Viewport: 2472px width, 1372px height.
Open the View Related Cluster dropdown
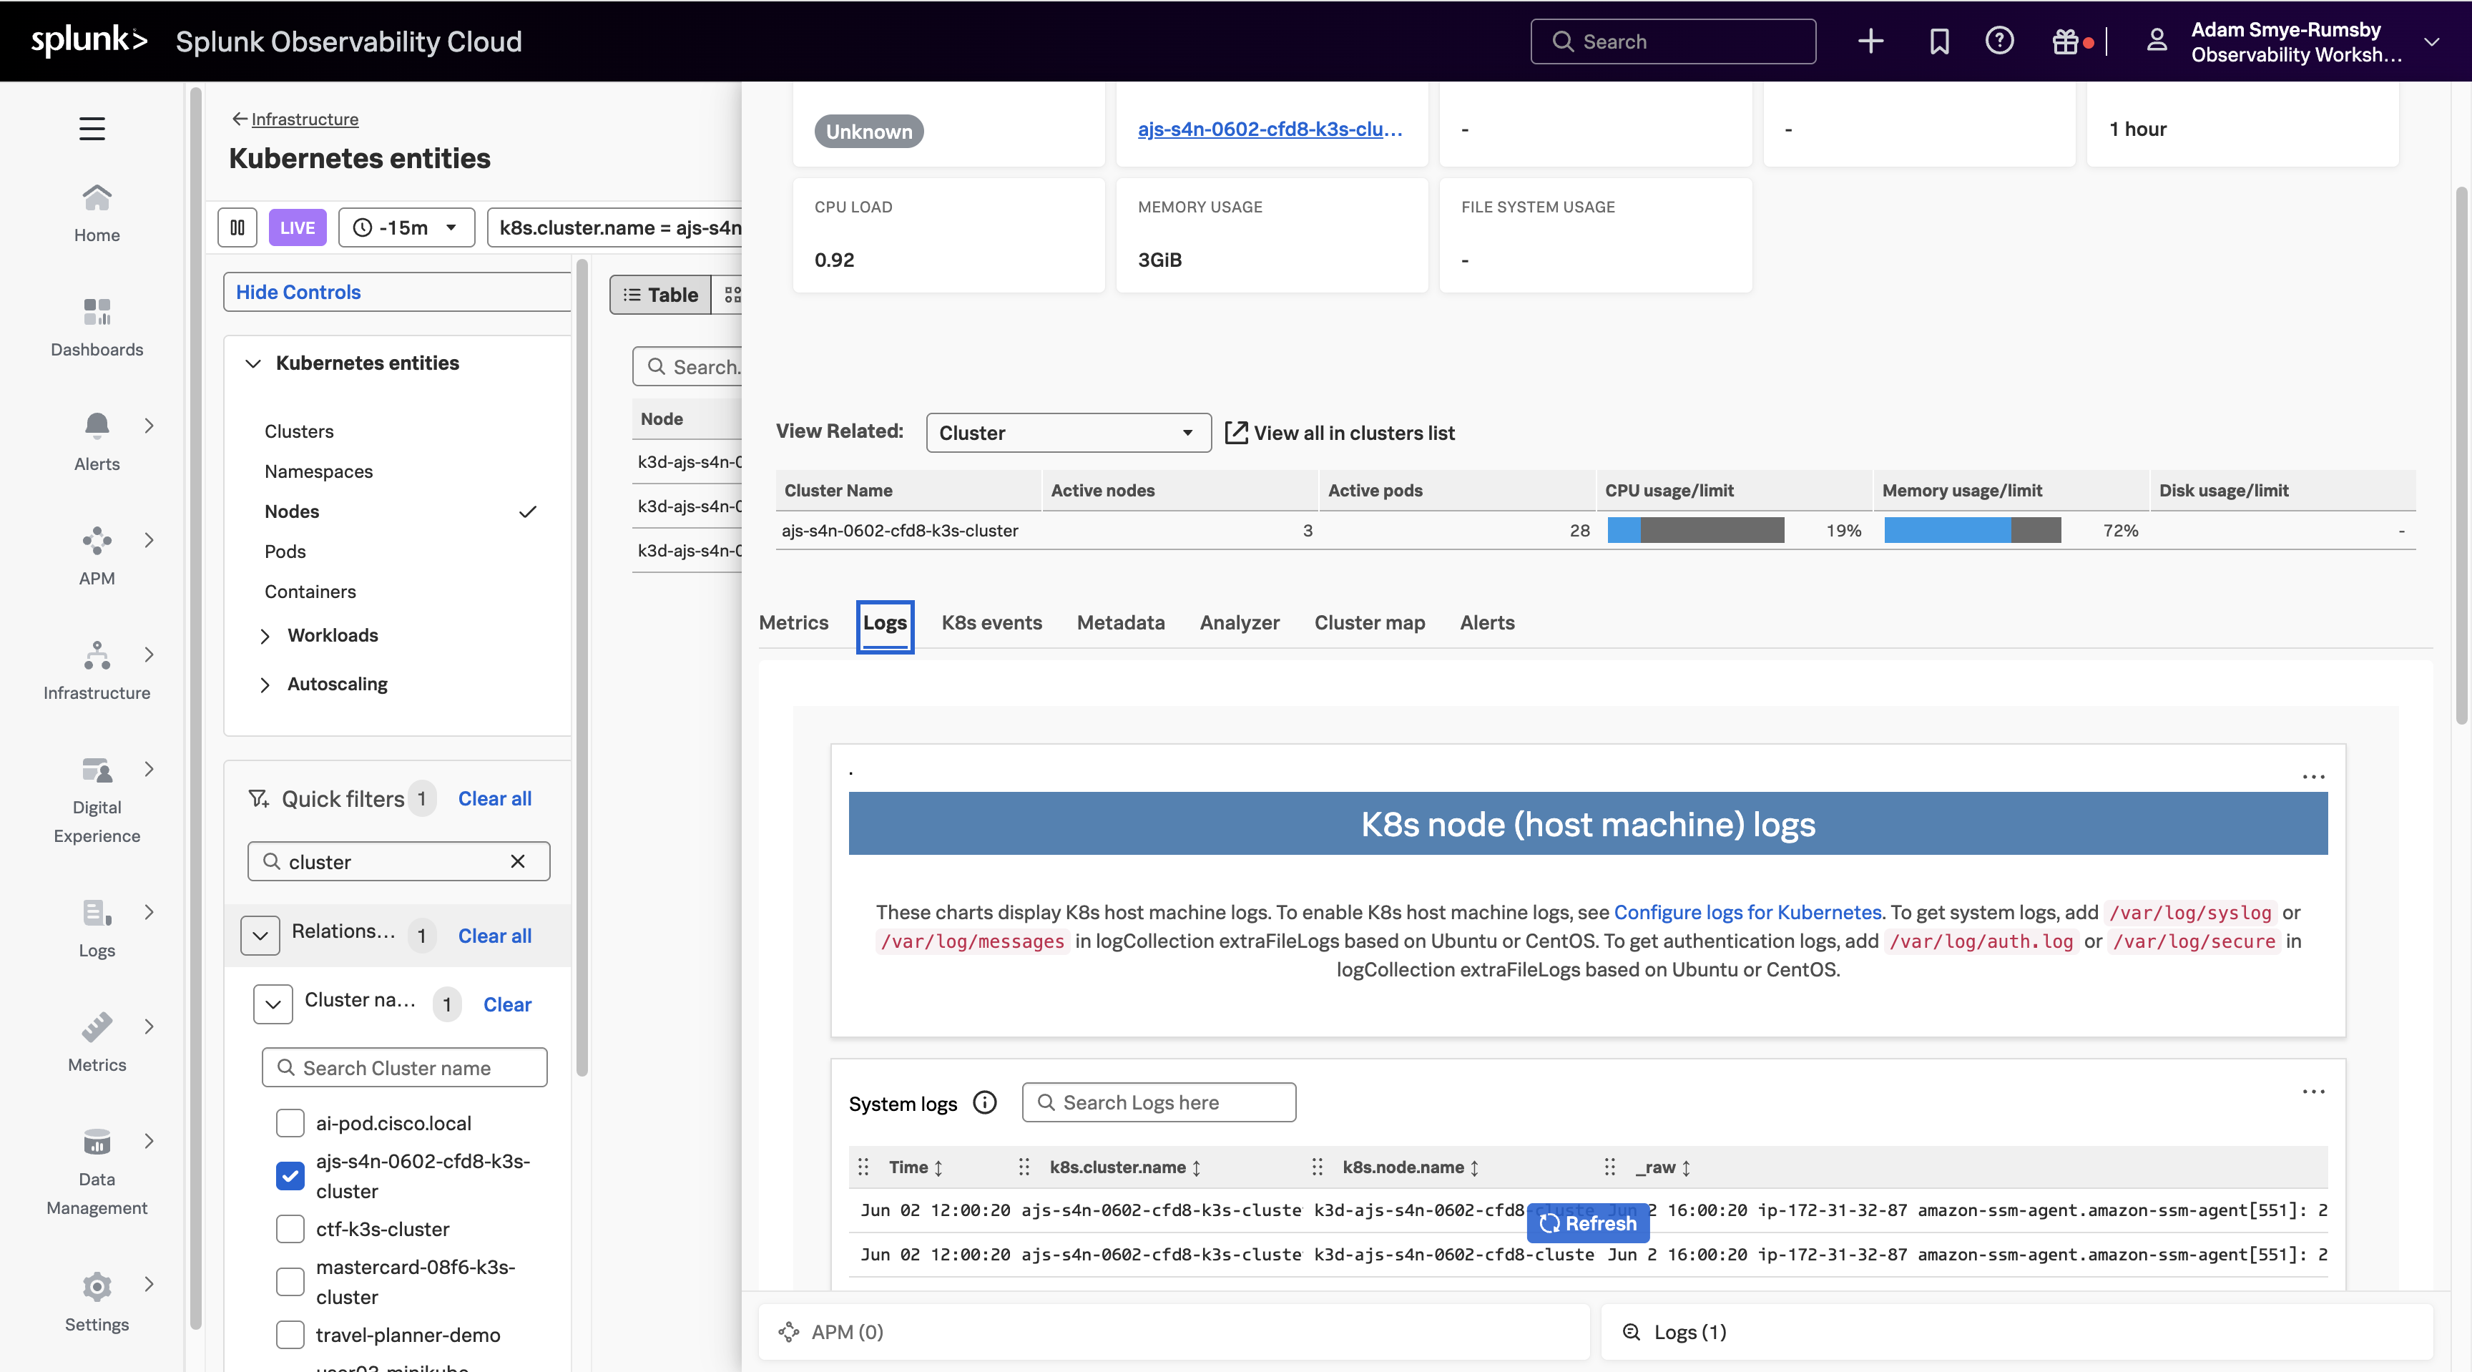pyautogui.click(x=1068, y=433)
